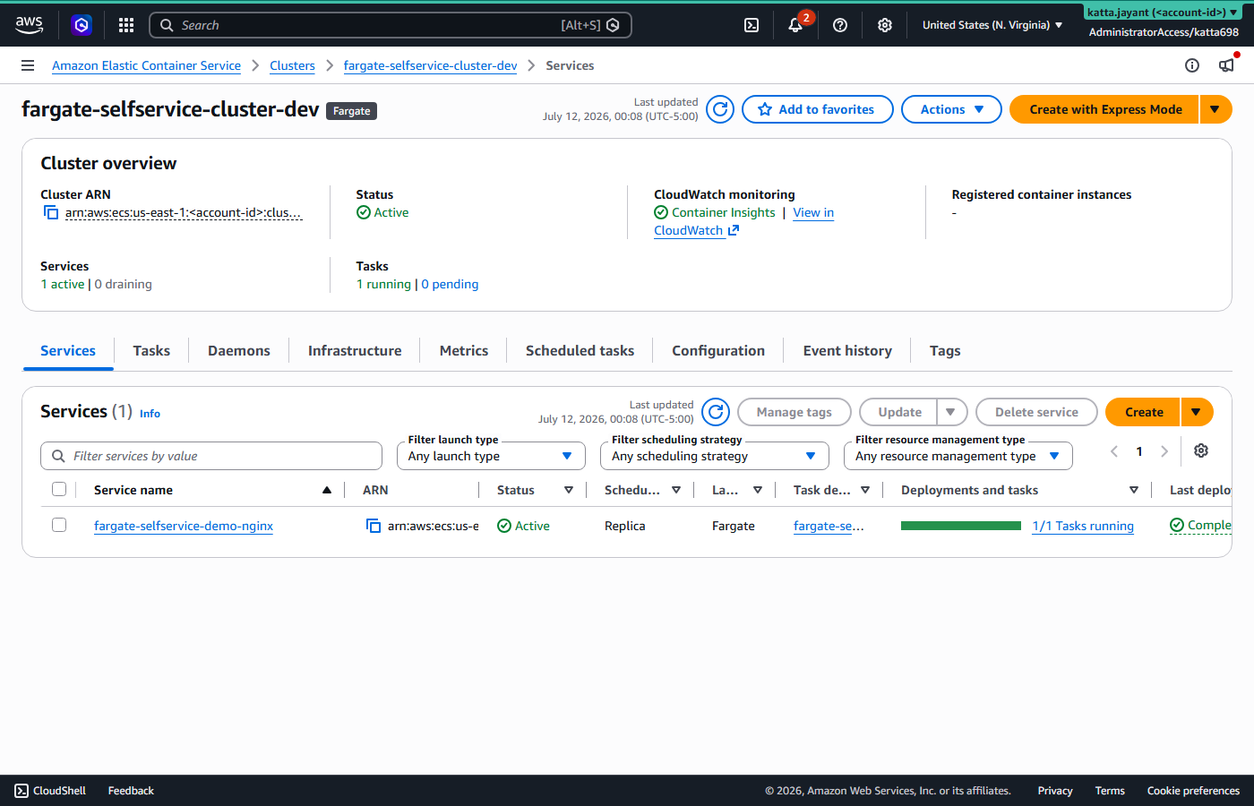This screenshot has height=806, width=1254.
Task: Open Cookie preferences in footer
Action: (1193, 791)
